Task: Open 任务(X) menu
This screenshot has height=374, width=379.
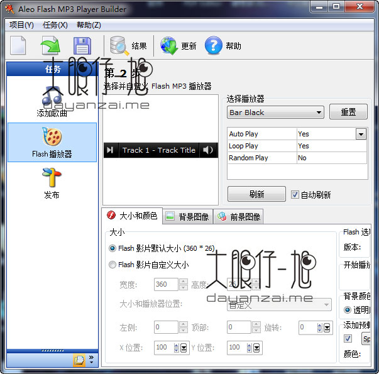Action: [x=55, y=25]
